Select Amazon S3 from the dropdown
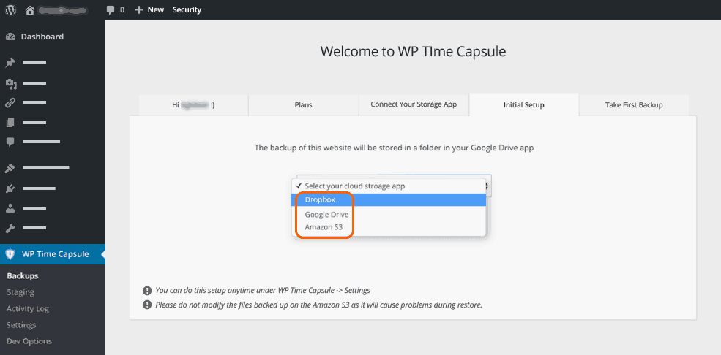 pos(389,226)
